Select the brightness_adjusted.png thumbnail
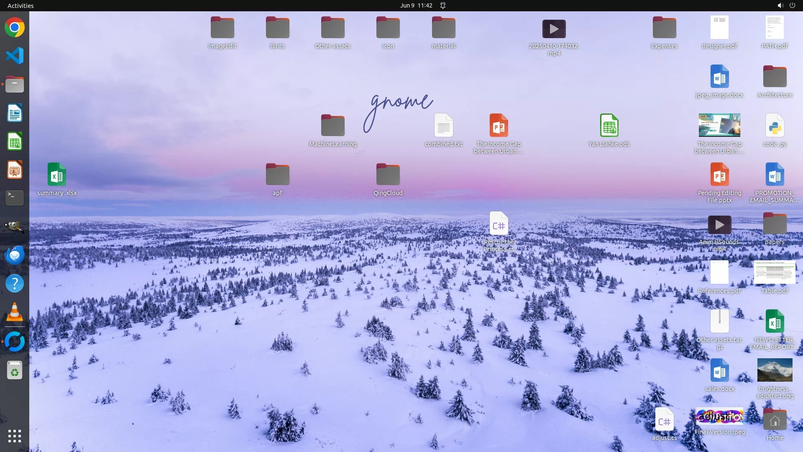Image resolution: width=803 pixels, height=452 pixels. tap(775, 370)
